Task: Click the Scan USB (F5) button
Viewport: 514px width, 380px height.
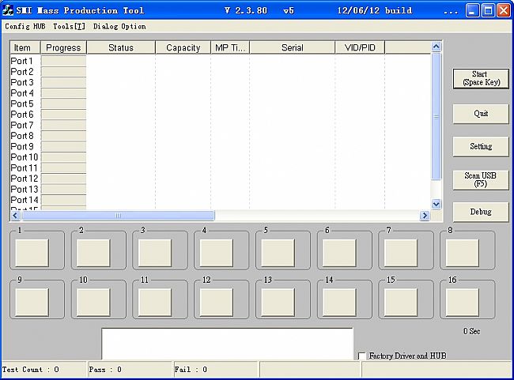Action: (480, 179)
